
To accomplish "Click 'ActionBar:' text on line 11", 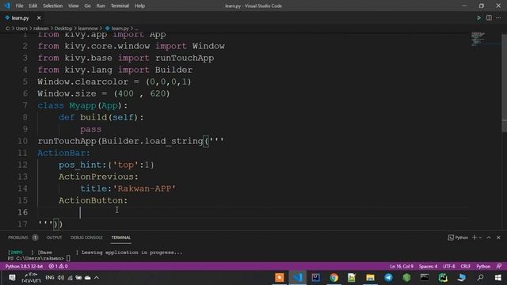I will (63, 153).
